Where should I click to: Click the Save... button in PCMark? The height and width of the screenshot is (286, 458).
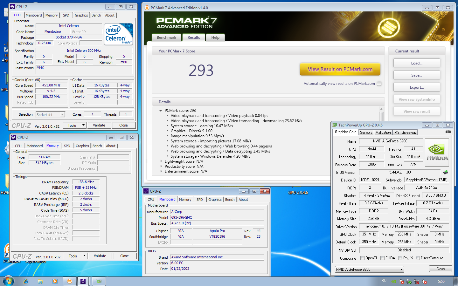tap(417, 75)
